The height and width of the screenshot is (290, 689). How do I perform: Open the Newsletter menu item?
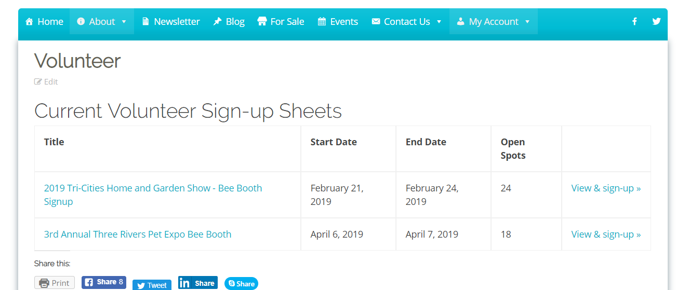pyautogui.click(x=170, y=21)
